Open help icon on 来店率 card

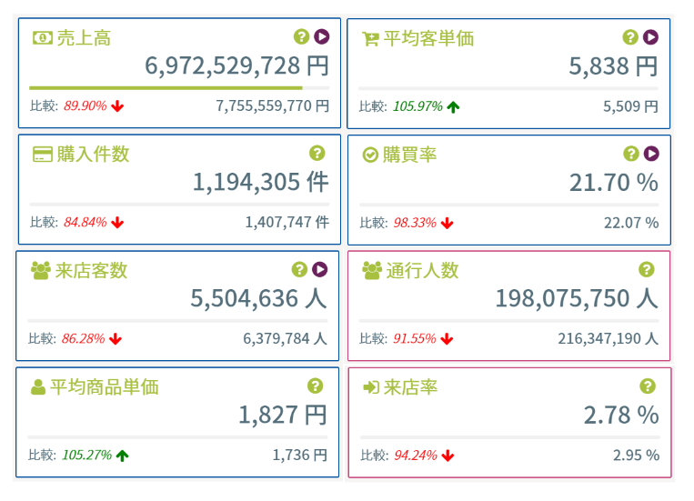[648, 386]
